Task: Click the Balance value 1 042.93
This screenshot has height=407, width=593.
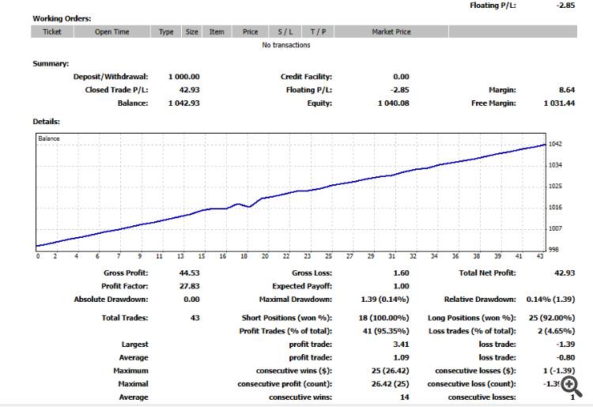Action: (183, 104)
